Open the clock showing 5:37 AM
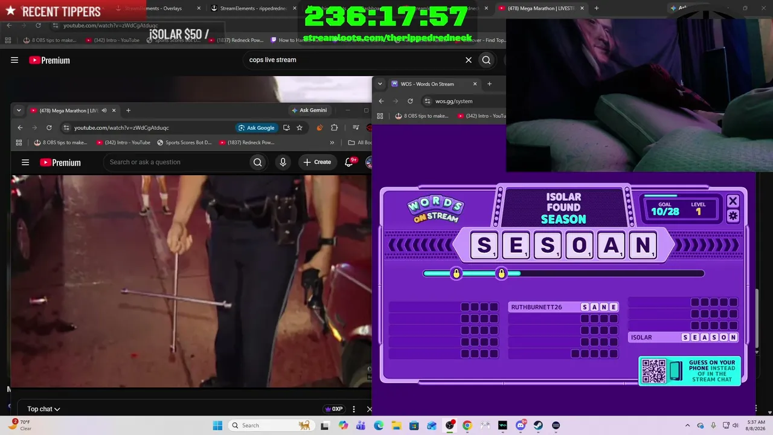 tap(756, 425)
